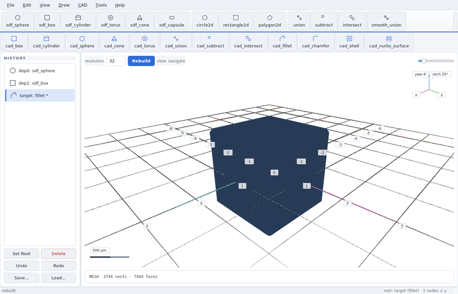The image size is (458, 294).
Task: Pick the sdf_capsule tool
Action: click(171, 21)
